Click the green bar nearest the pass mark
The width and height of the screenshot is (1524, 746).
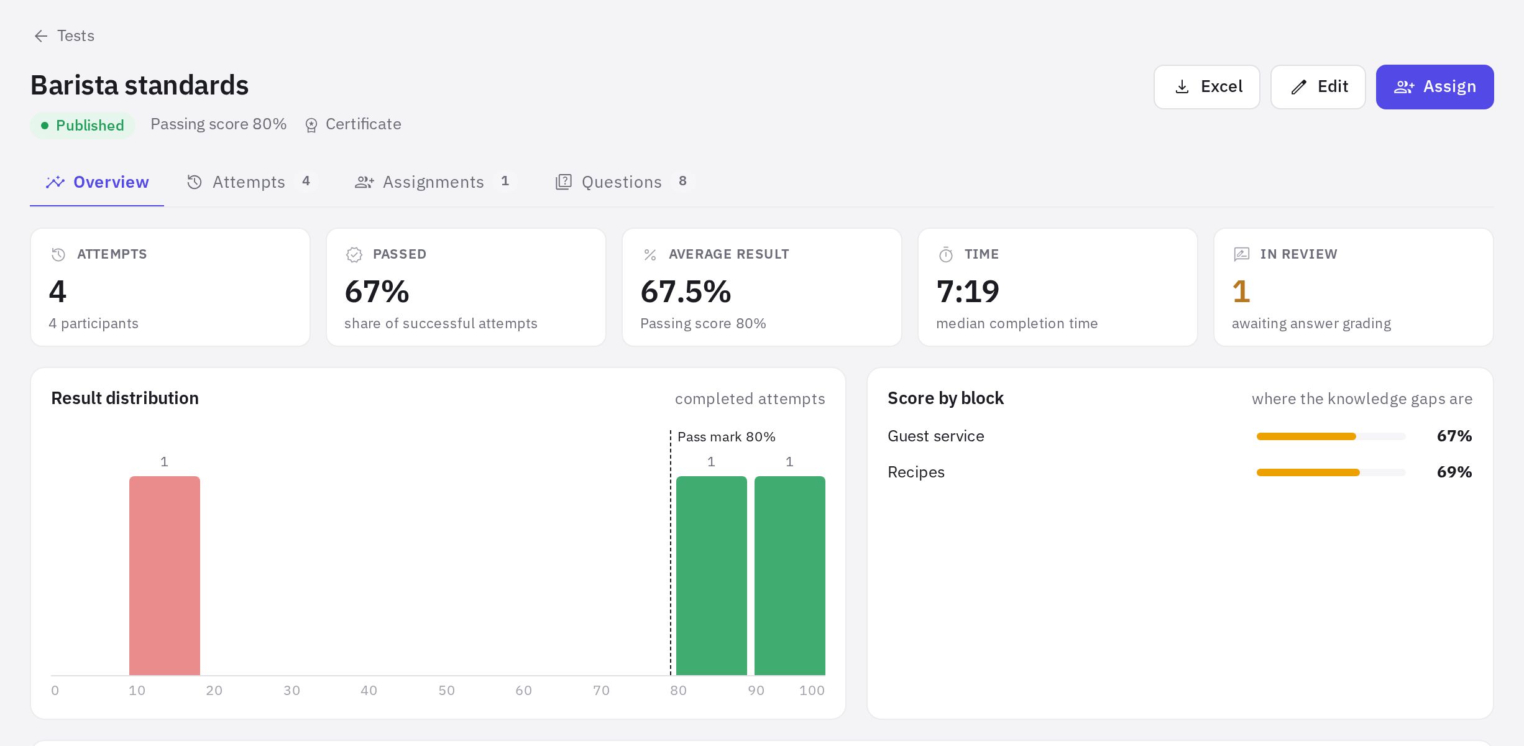(x=712, y=576)
